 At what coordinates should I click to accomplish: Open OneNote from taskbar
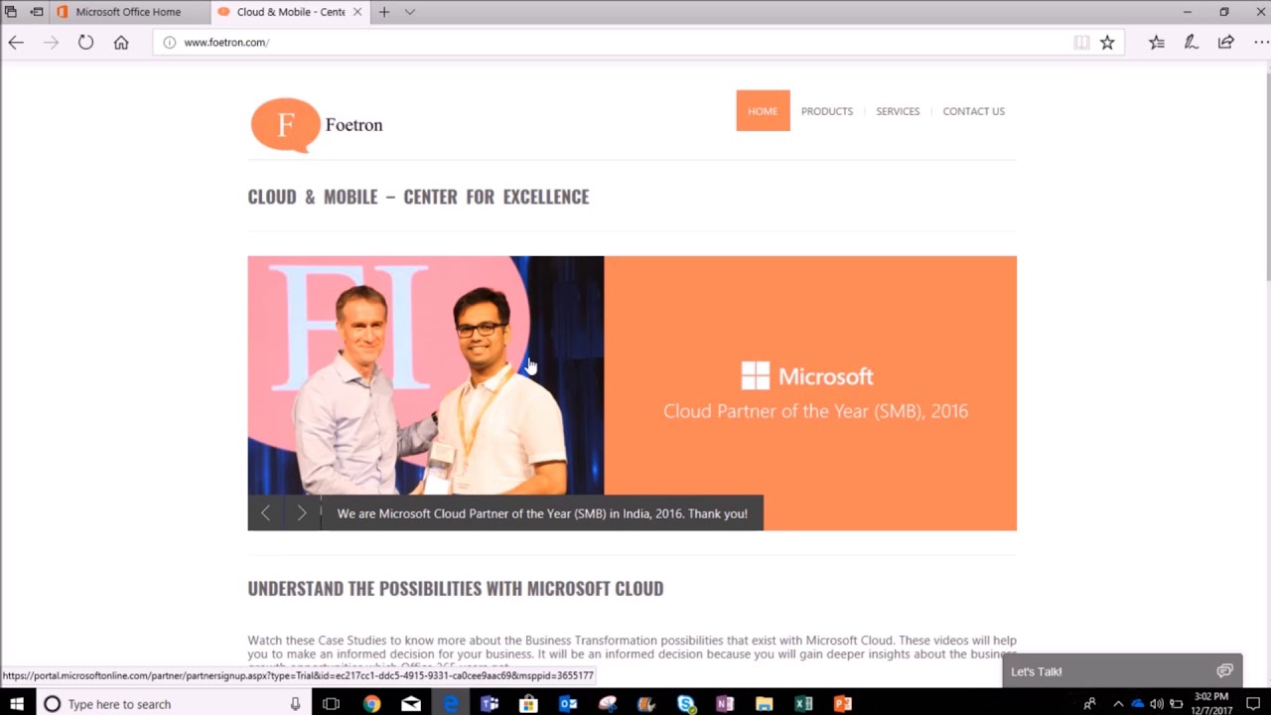(725, 704)
